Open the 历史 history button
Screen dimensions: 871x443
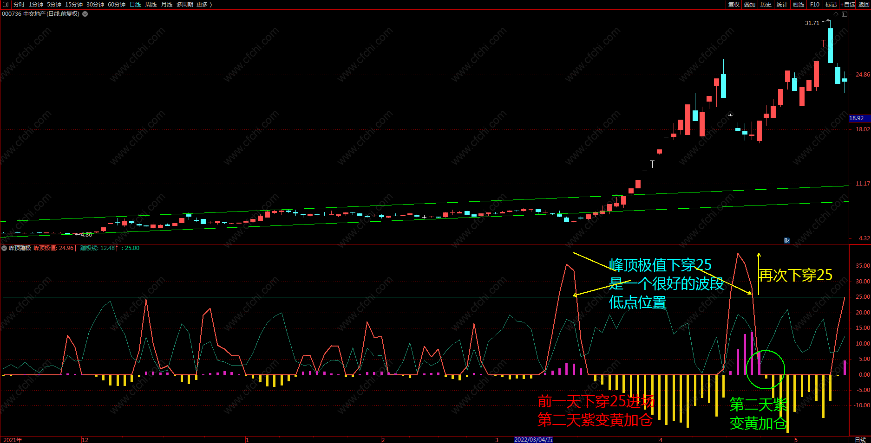coord(766,4)
